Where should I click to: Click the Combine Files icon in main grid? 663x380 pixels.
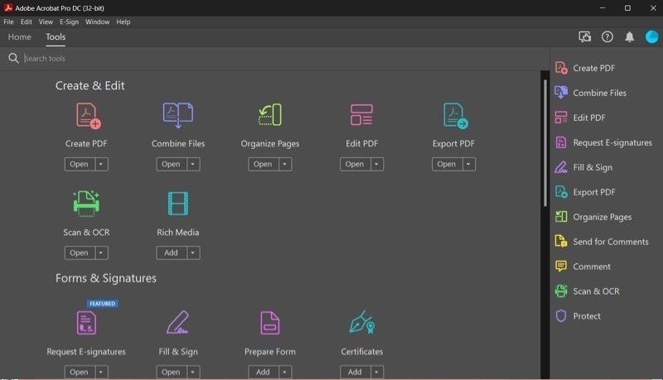[x=178, y=115]
